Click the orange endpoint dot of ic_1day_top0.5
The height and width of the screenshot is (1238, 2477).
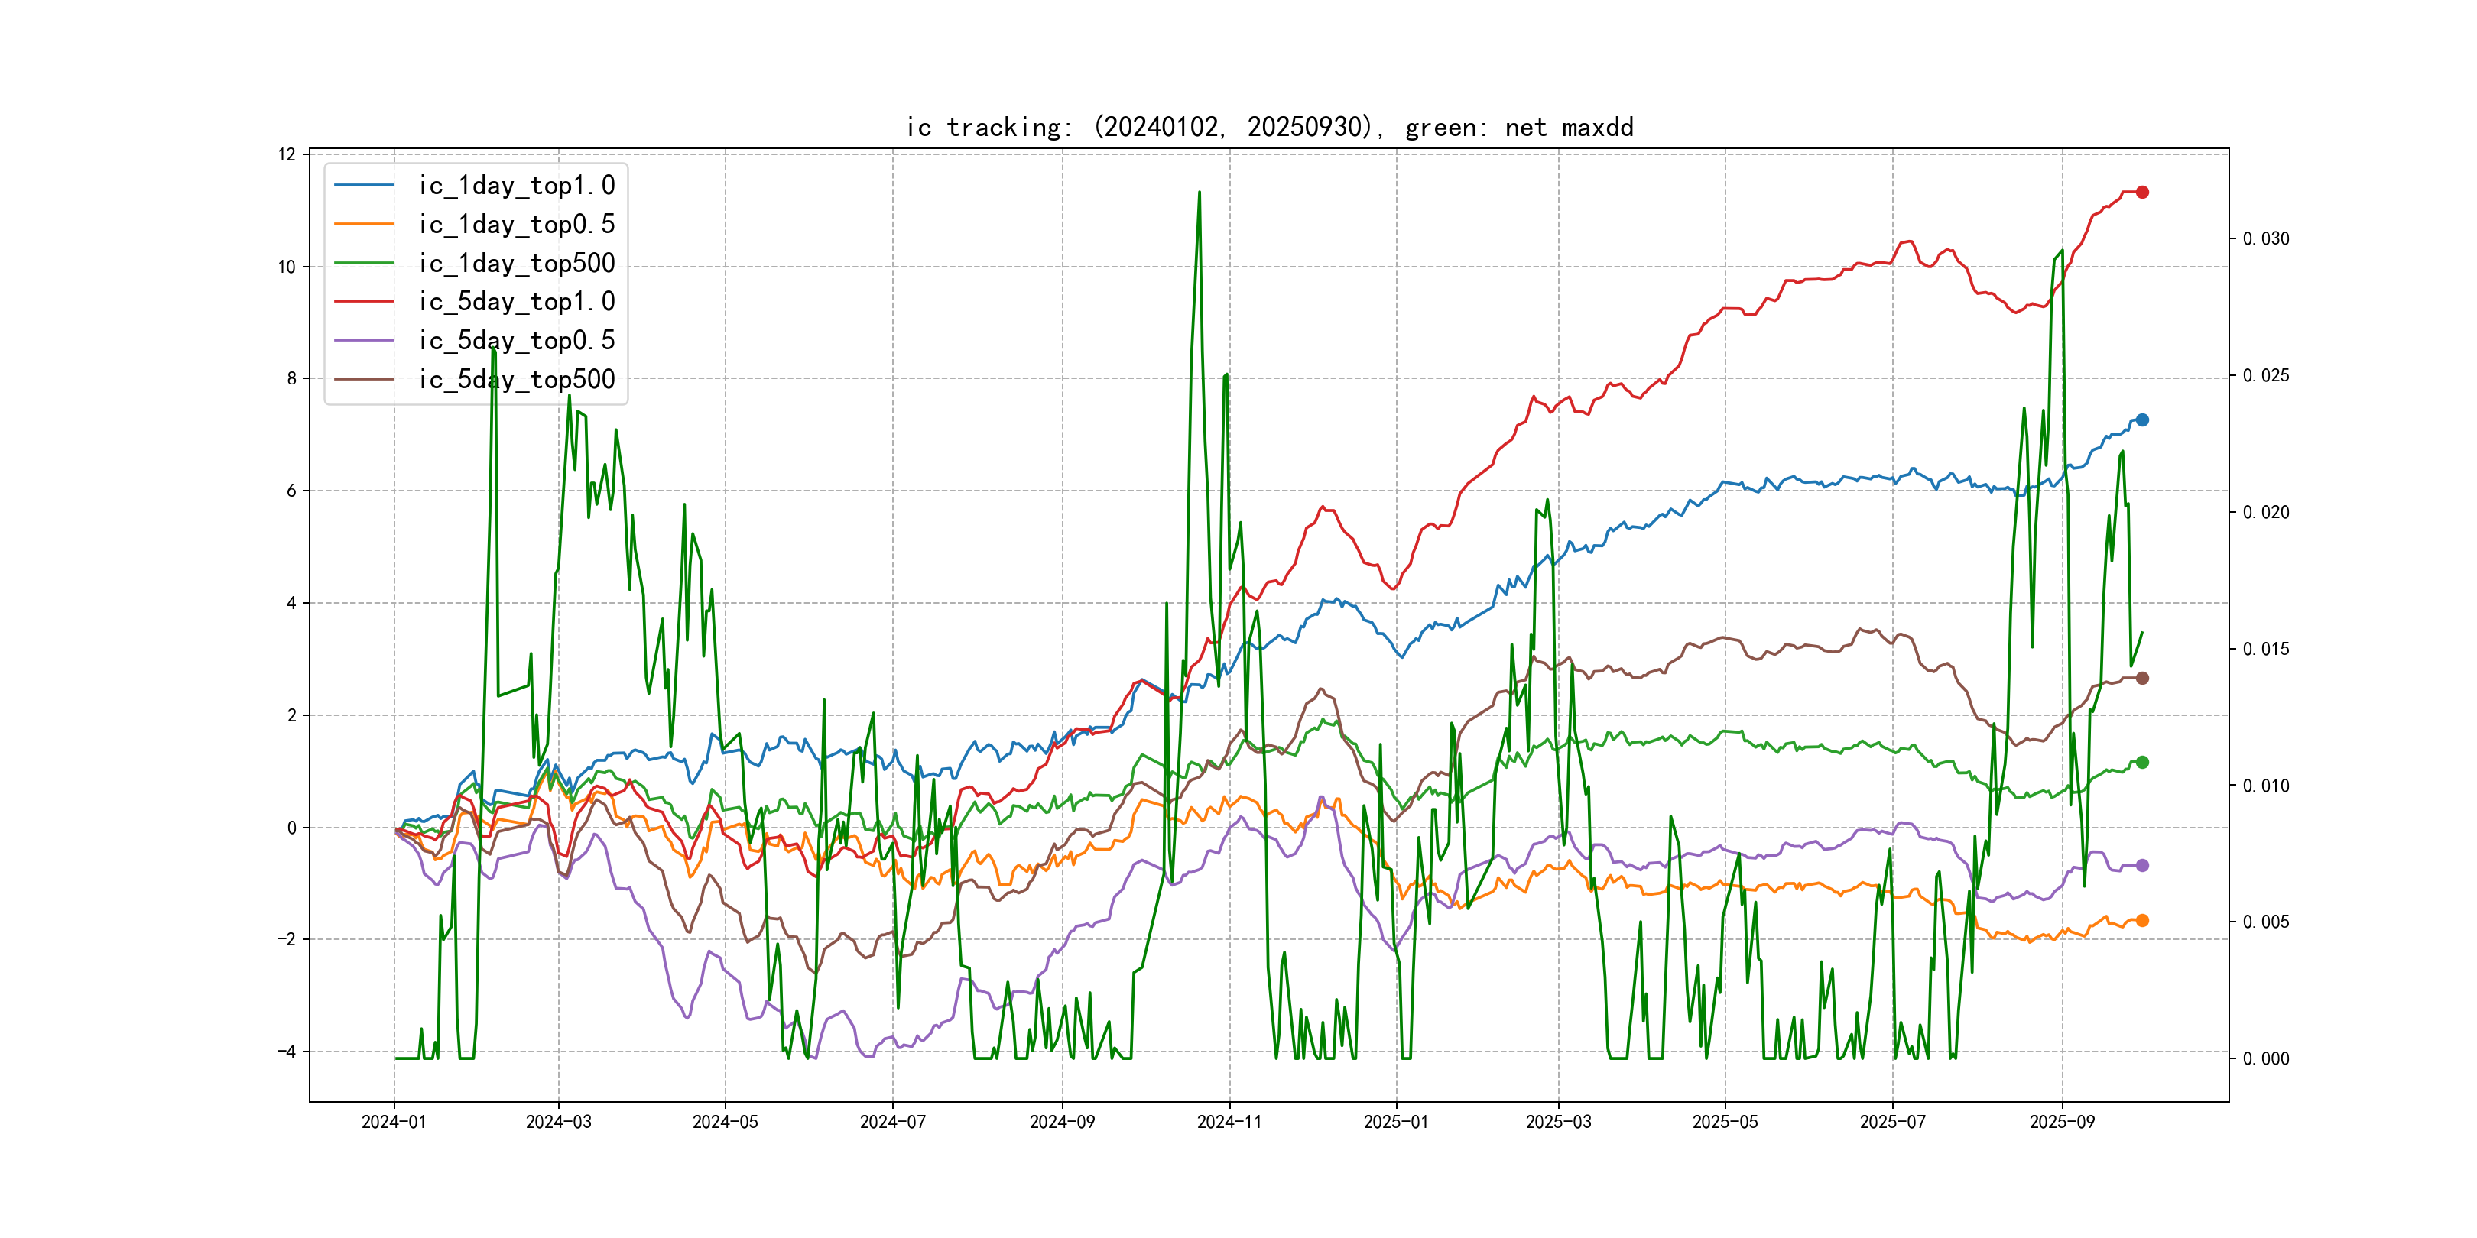point(2142,920)
